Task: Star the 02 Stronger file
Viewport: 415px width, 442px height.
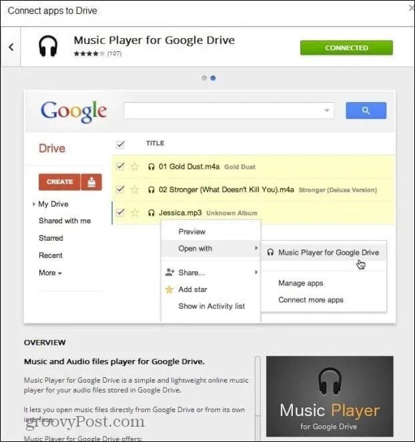Action: pyautogui.click(x=135, y=189)
